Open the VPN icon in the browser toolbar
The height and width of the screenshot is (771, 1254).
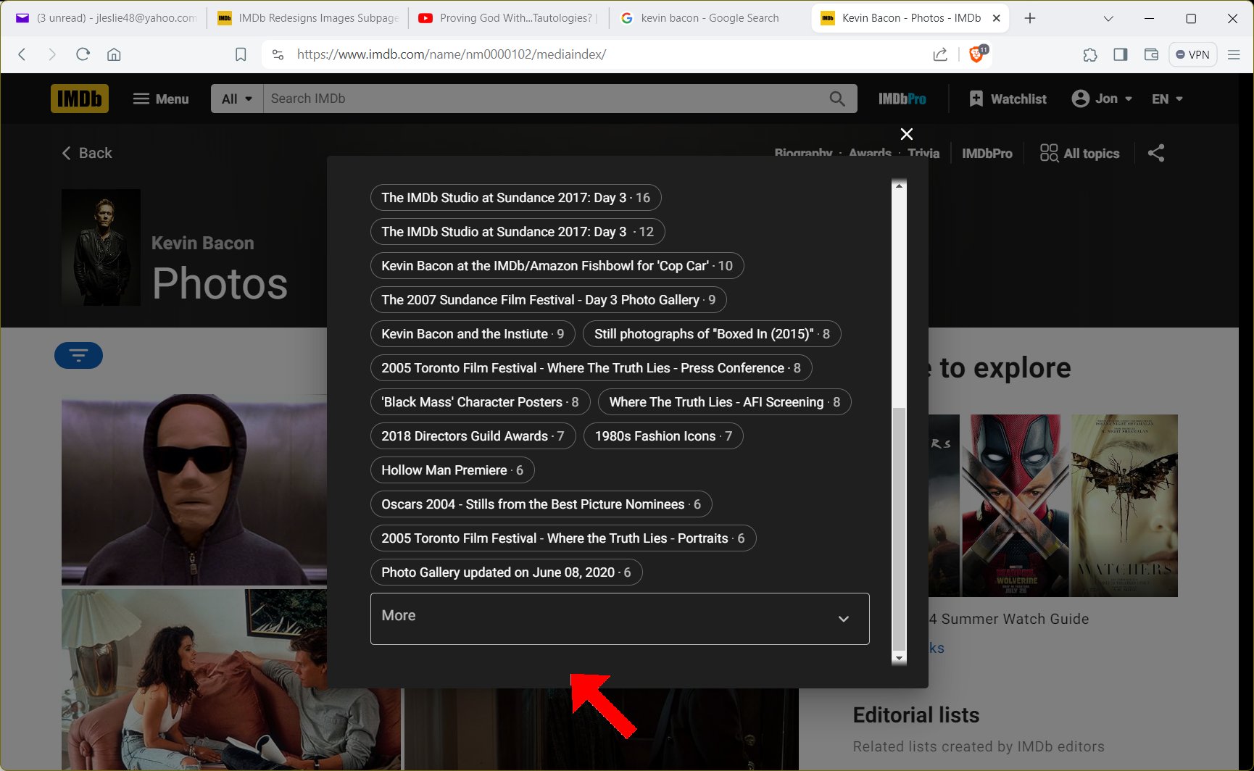click(1192, 54)
